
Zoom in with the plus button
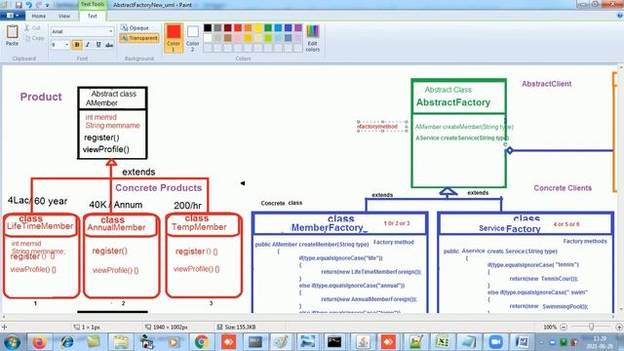[619, 328]
